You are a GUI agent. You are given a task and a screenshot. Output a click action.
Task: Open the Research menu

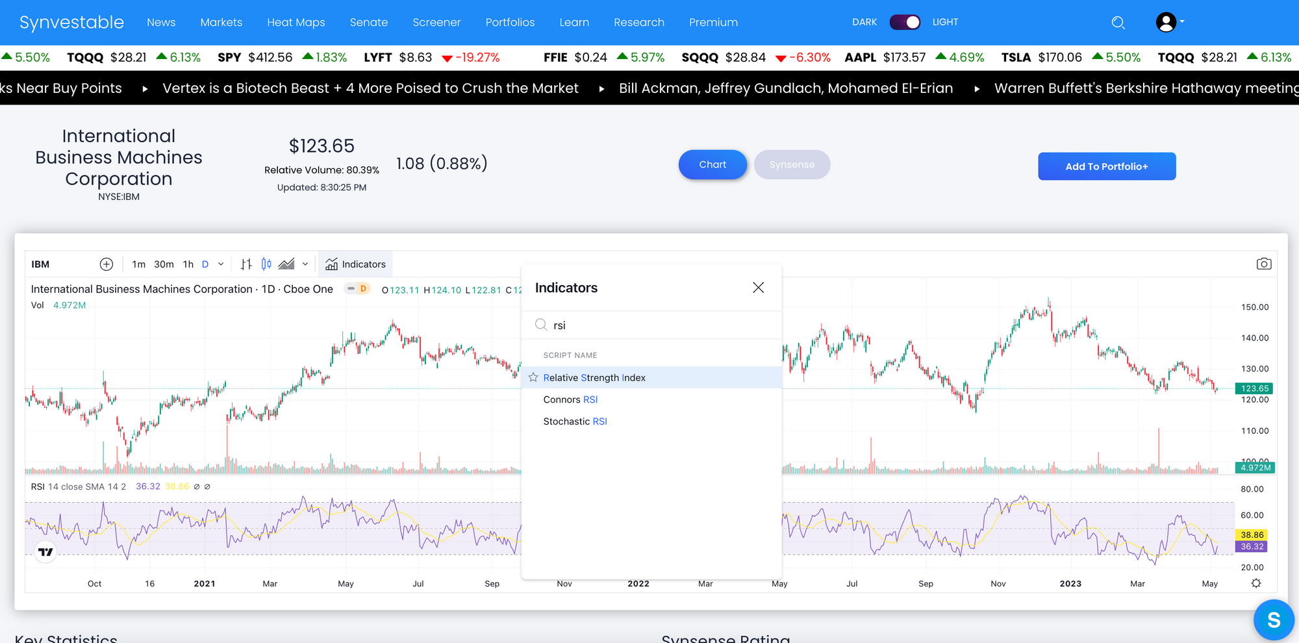639,22
